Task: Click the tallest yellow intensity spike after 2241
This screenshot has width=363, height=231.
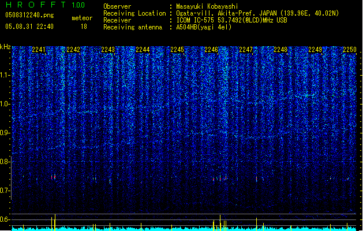Action: [x=55, y=222]
